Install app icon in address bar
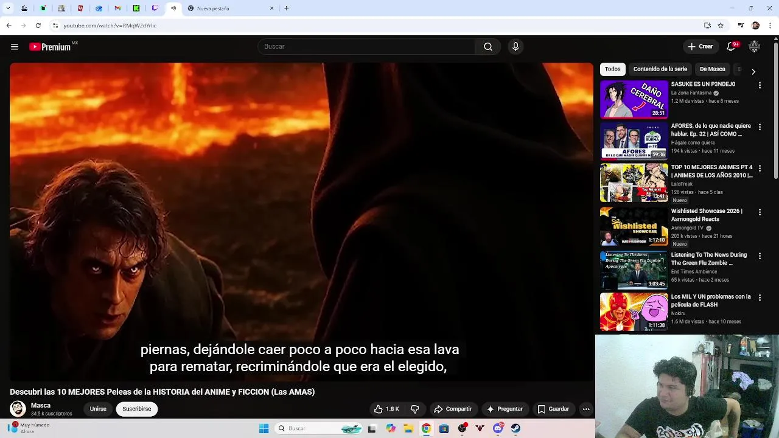 coord(707,26)
